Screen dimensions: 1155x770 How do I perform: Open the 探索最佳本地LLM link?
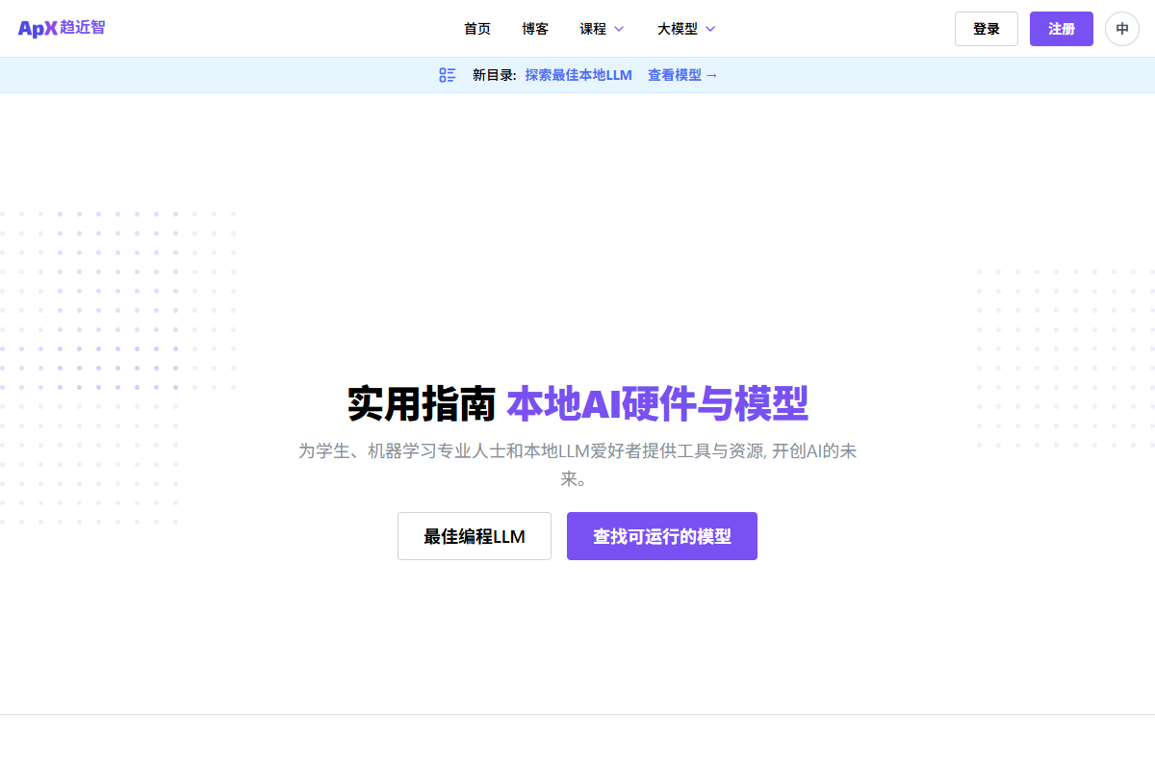click(577, 74)
